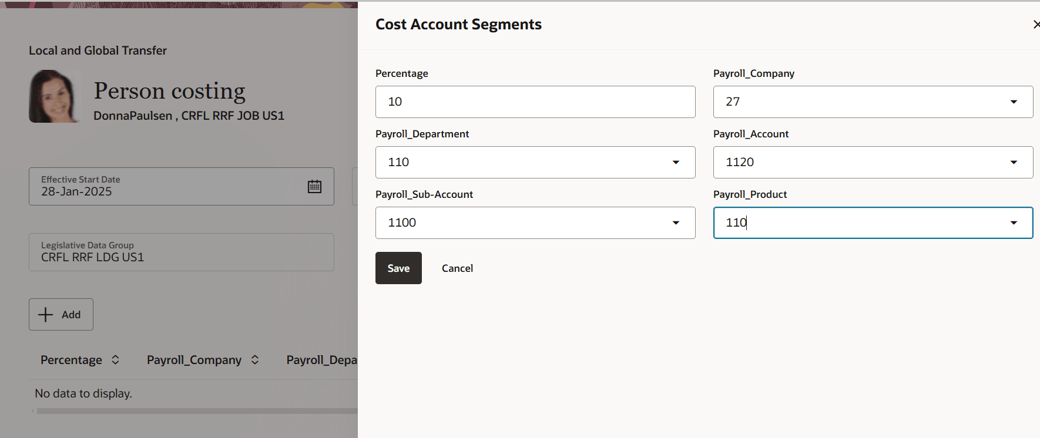1040x438 pixels.
Task: Expand the Payroll_Account dropdown arrow
Action: 1014,163
